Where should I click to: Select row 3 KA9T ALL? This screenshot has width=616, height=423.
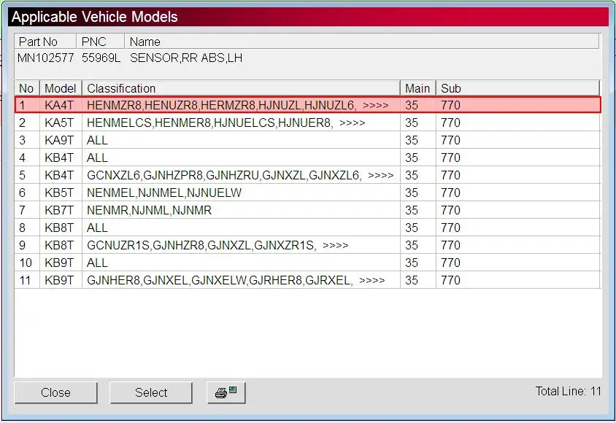tap(307, 140)
